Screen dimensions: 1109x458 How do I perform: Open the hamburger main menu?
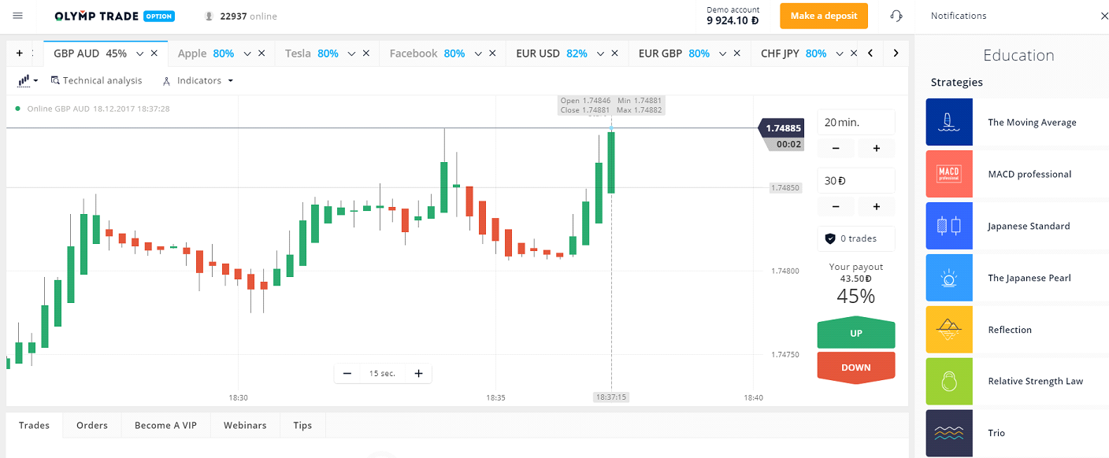(x=18, y=16)
